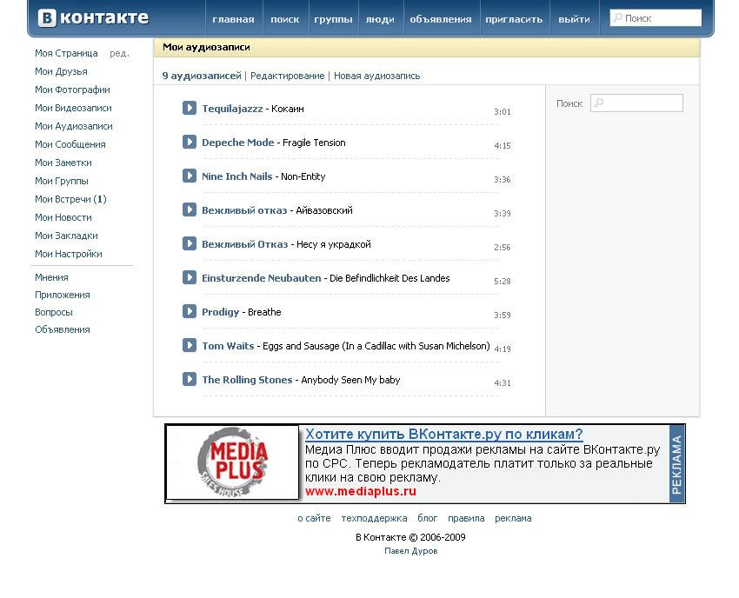This screenshot has width=739, height=598.
Task: Play Tequilajazz - Кокаин track
Action: point(190,108)
